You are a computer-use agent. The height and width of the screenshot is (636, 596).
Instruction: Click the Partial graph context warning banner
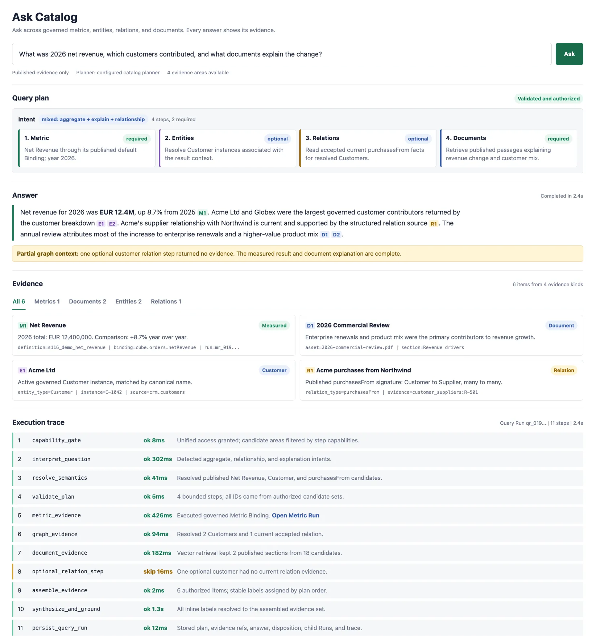pyautogui.click(x=298, y=254)
